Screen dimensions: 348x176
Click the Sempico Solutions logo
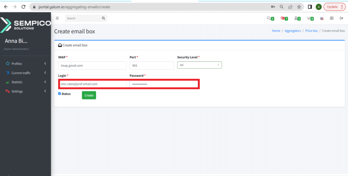[25, 25]
